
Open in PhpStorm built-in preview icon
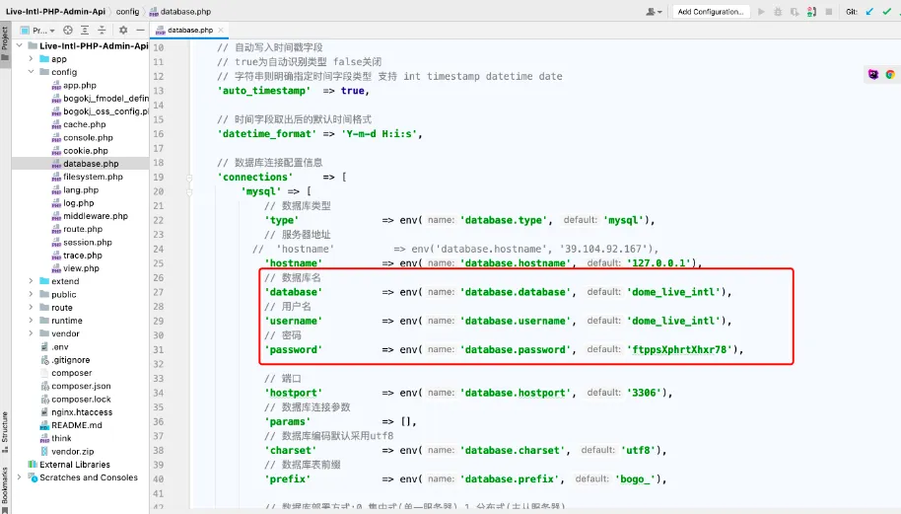click(x=873, y=75)
